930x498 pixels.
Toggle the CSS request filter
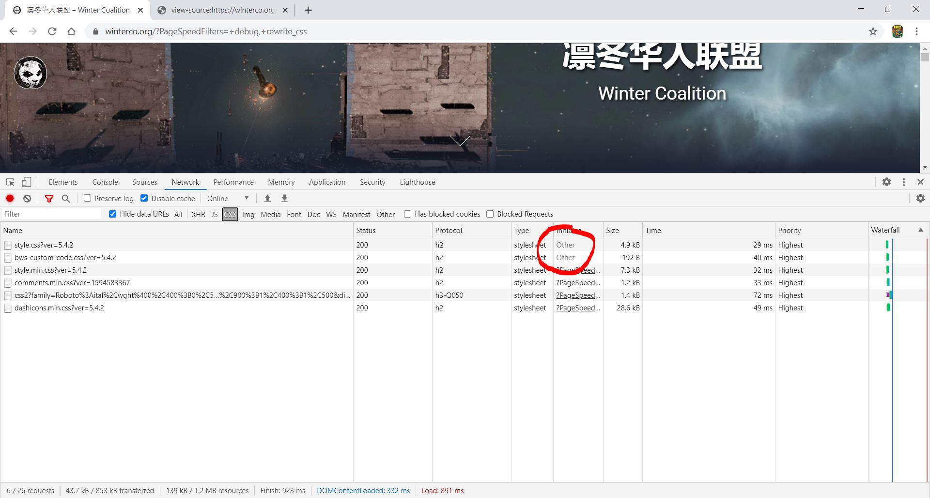[x=230, y=214]
